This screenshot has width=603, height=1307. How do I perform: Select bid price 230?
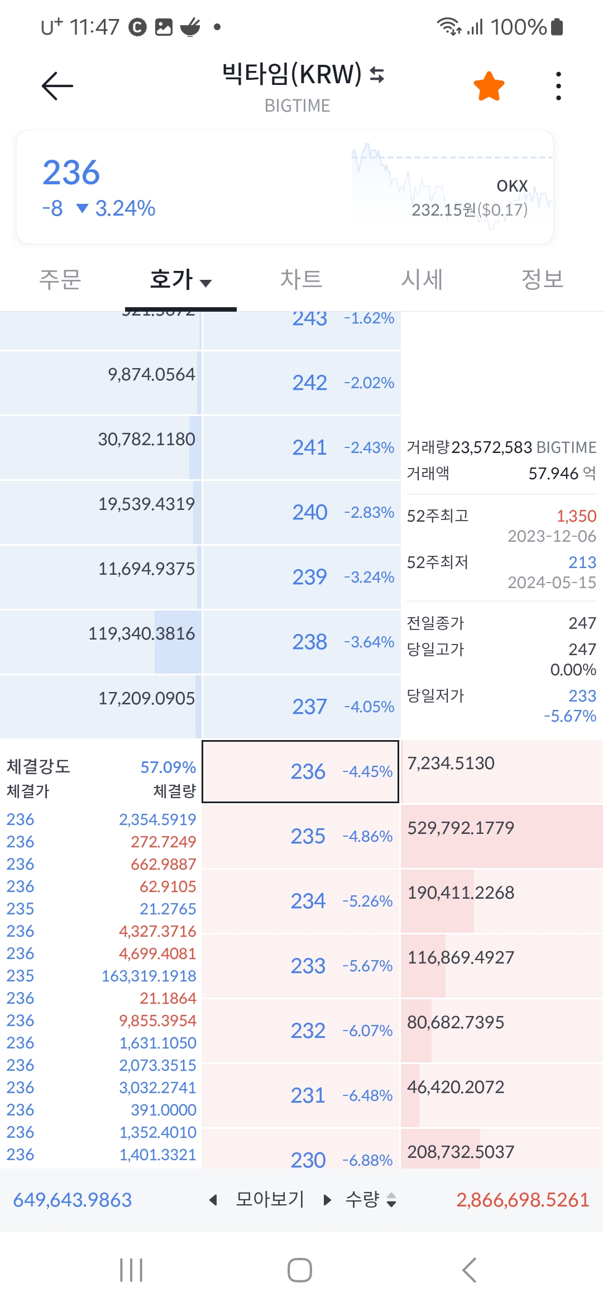coord(300,1148)
